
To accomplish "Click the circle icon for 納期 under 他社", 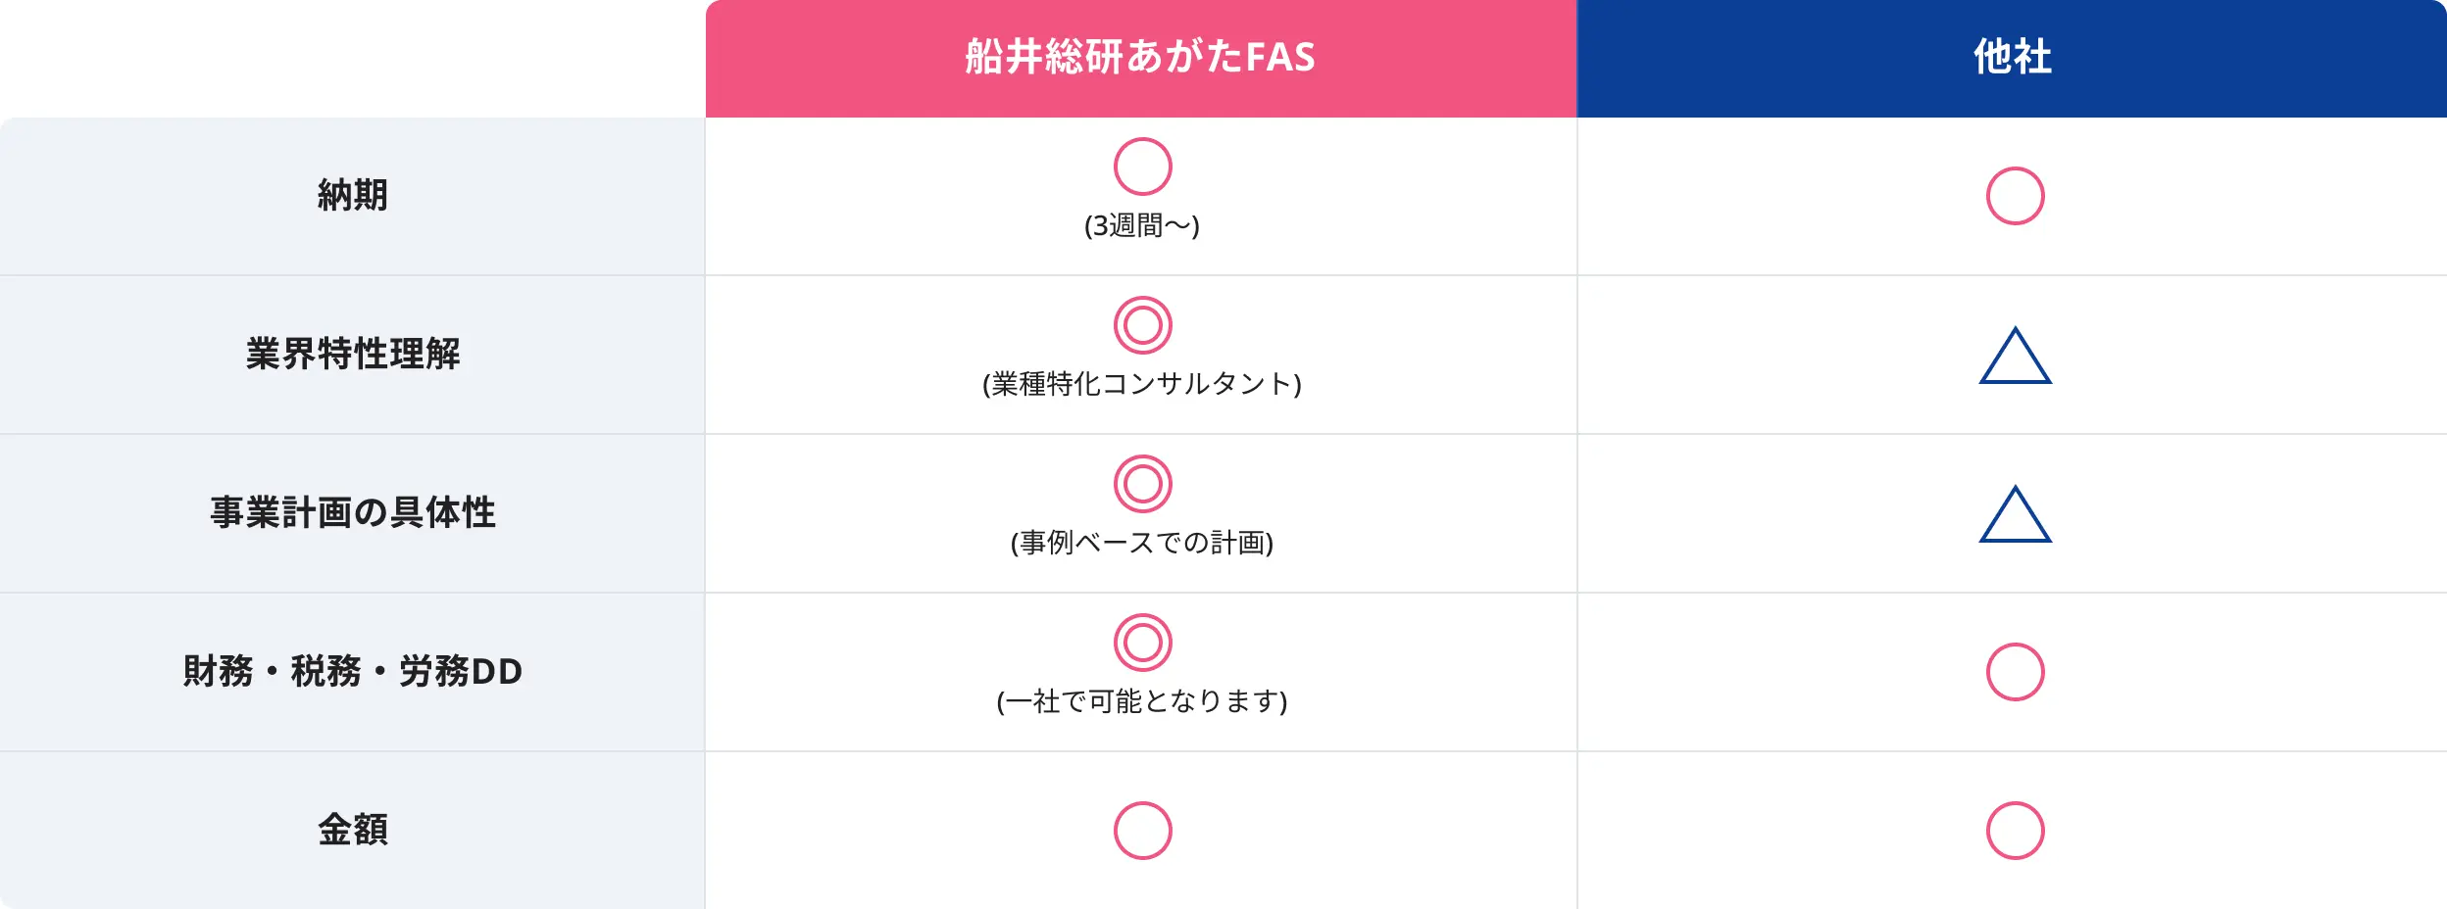I will (x=2015, y=196).
